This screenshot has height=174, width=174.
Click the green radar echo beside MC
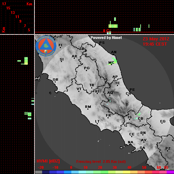115,61
